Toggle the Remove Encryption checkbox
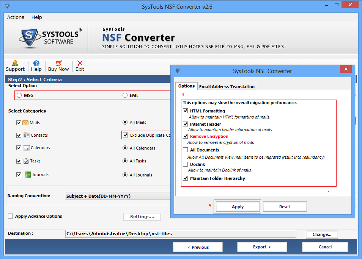Viewport: 362px width, 259px height. [x=186, y=136]
